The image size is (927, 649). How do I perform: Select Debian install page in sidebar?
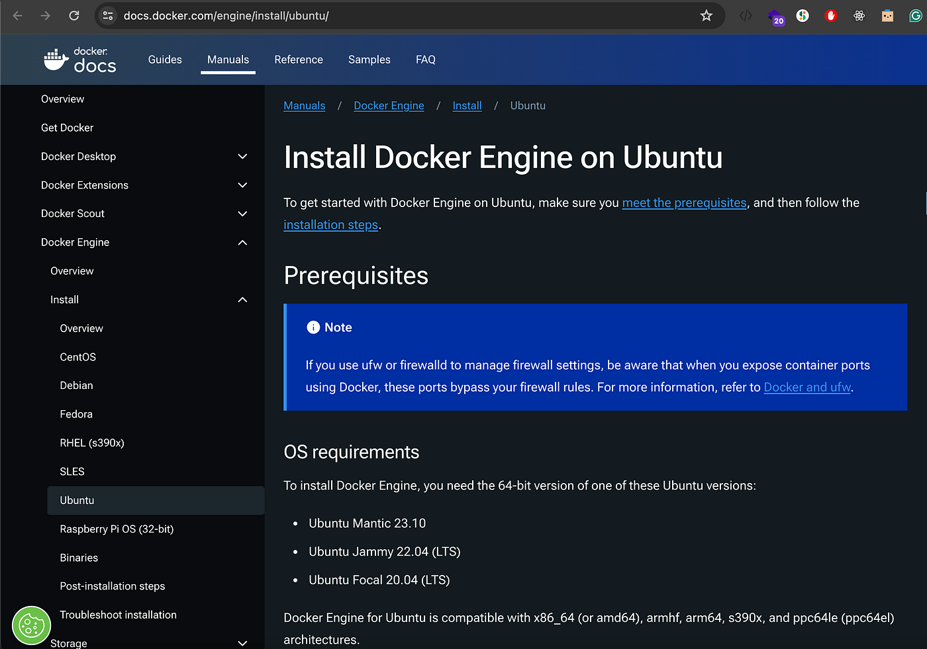76,386
